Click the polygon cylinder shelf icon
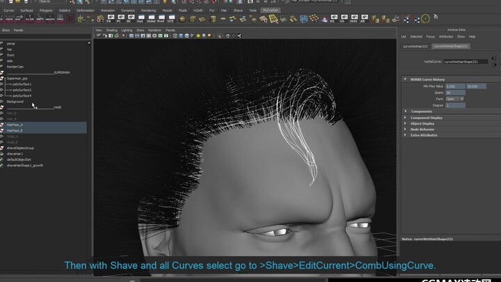This screenshot has height=282, width=501. 213,19
